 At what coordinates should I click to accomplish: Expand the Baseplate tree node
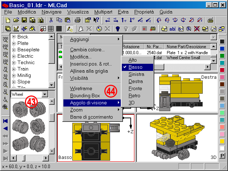point(14,50)
